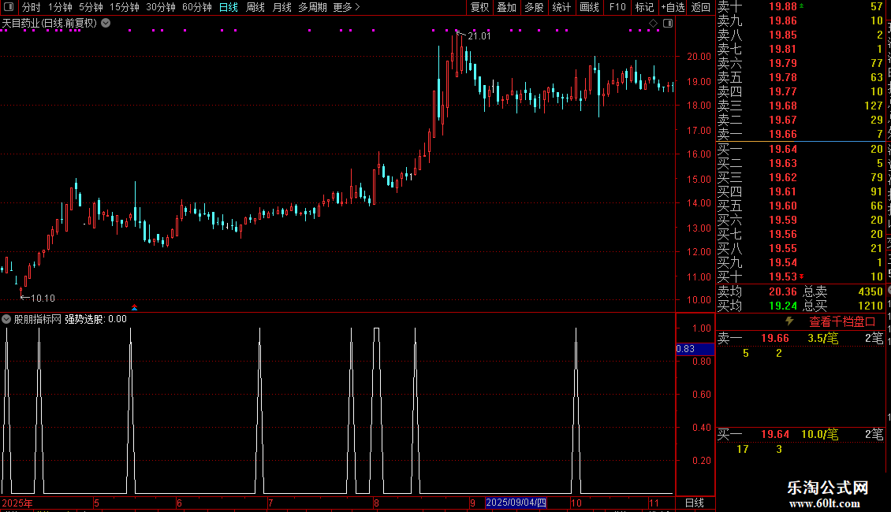
Task: Select the 买六 row price 19.59
Action: [x=782, y=220]
